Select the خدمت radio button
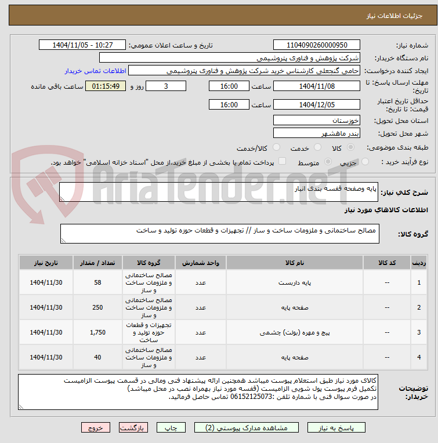The height and width of the screenshot is (443, 438). (x=317, y=147)
